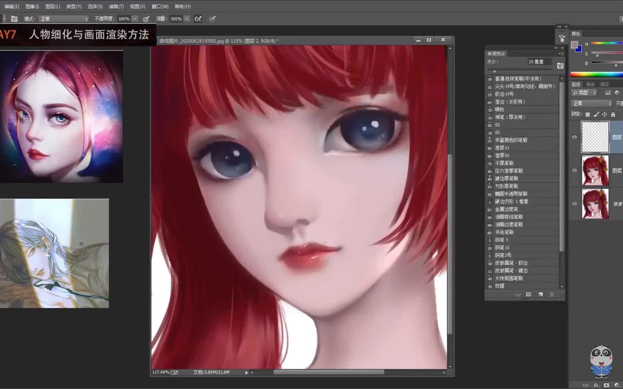The height and width of the screenshot is (389, 623).
Task: Lock image pixels with brush icon
Action: pyautogui.click(x=596, y=115)
